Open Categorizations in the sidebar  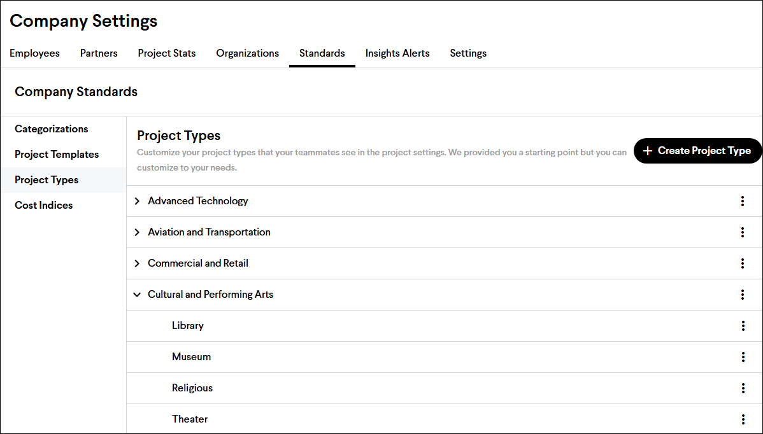coord(52,129)
